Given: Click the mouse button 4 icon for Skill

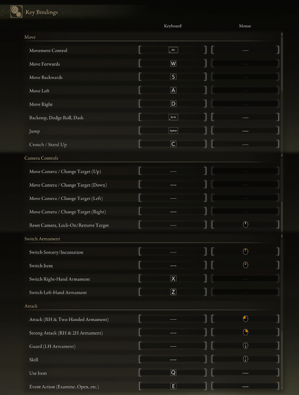Looking at the screenshot, I should tap(245, 359).
